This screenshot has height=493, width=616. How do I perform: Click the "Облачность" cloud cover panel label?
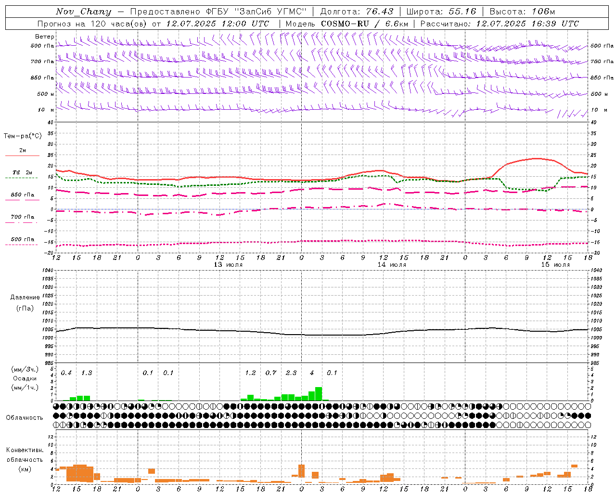click(x=25, y=418)
